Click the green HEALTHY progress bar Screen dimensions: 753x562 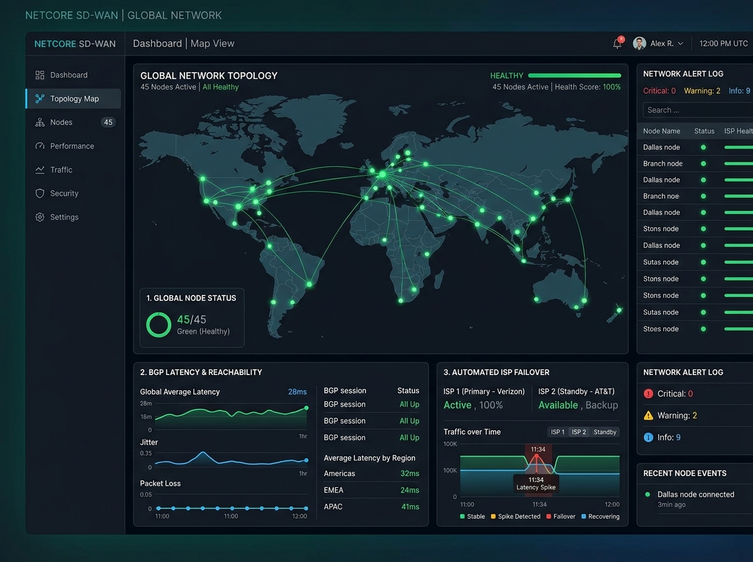click(x=574, y=76)
